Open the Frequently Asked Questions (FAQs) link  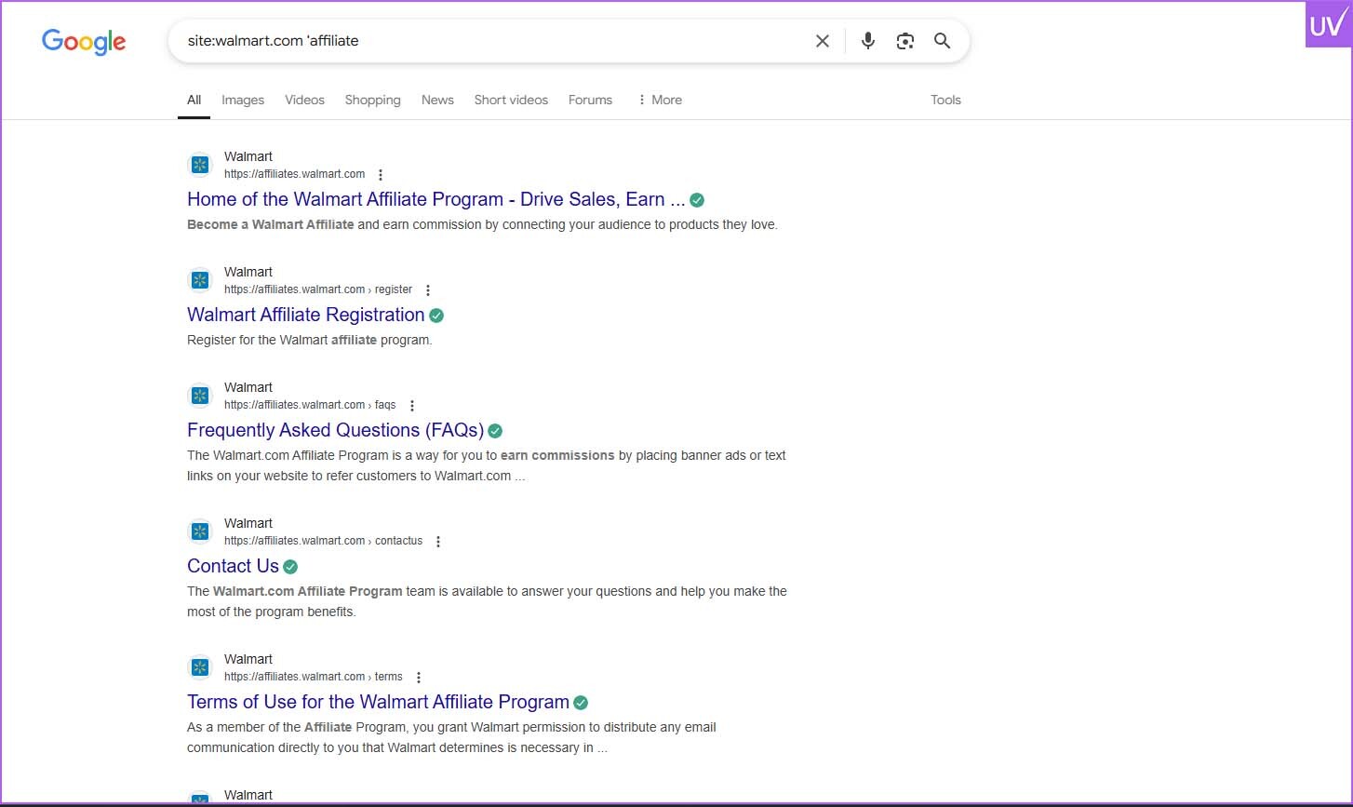click(335, 430)
